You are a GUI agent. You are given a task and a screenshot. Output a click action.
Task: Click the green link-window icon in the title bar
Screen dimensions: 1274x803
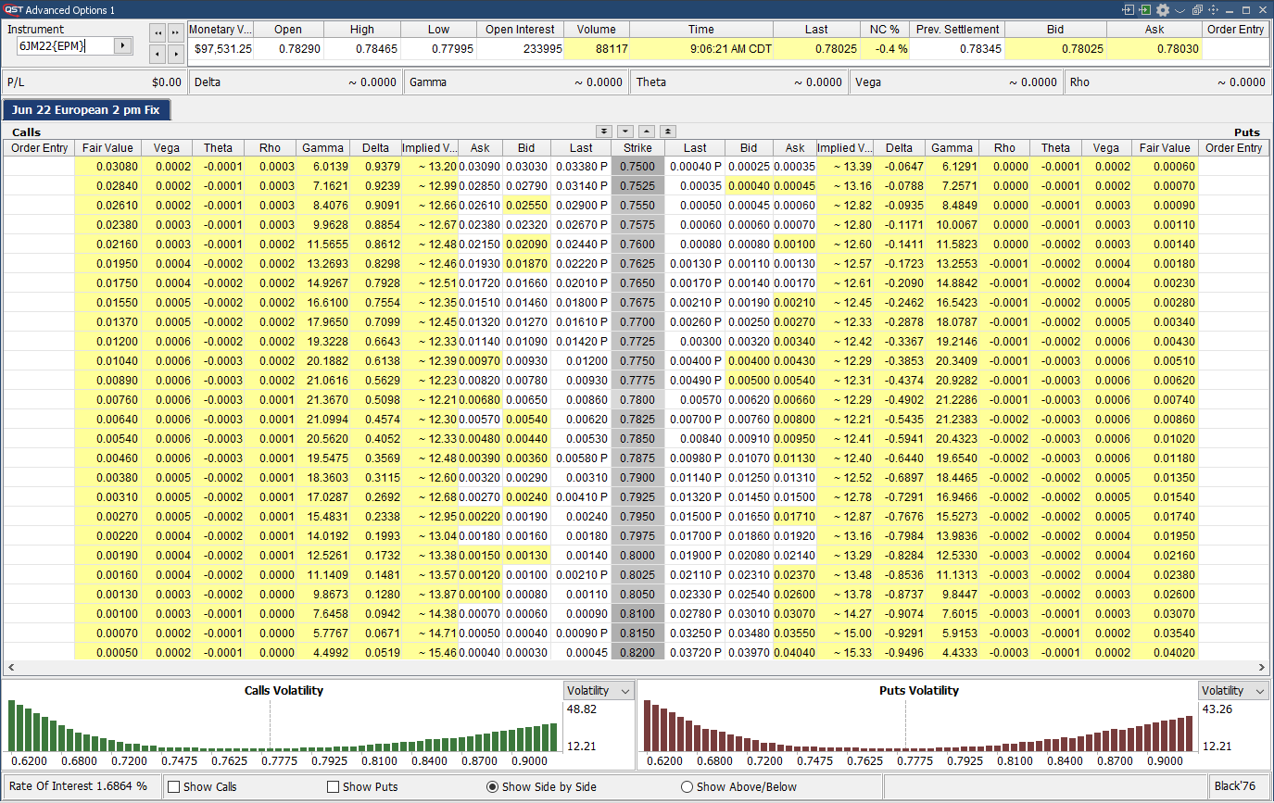1145,9
